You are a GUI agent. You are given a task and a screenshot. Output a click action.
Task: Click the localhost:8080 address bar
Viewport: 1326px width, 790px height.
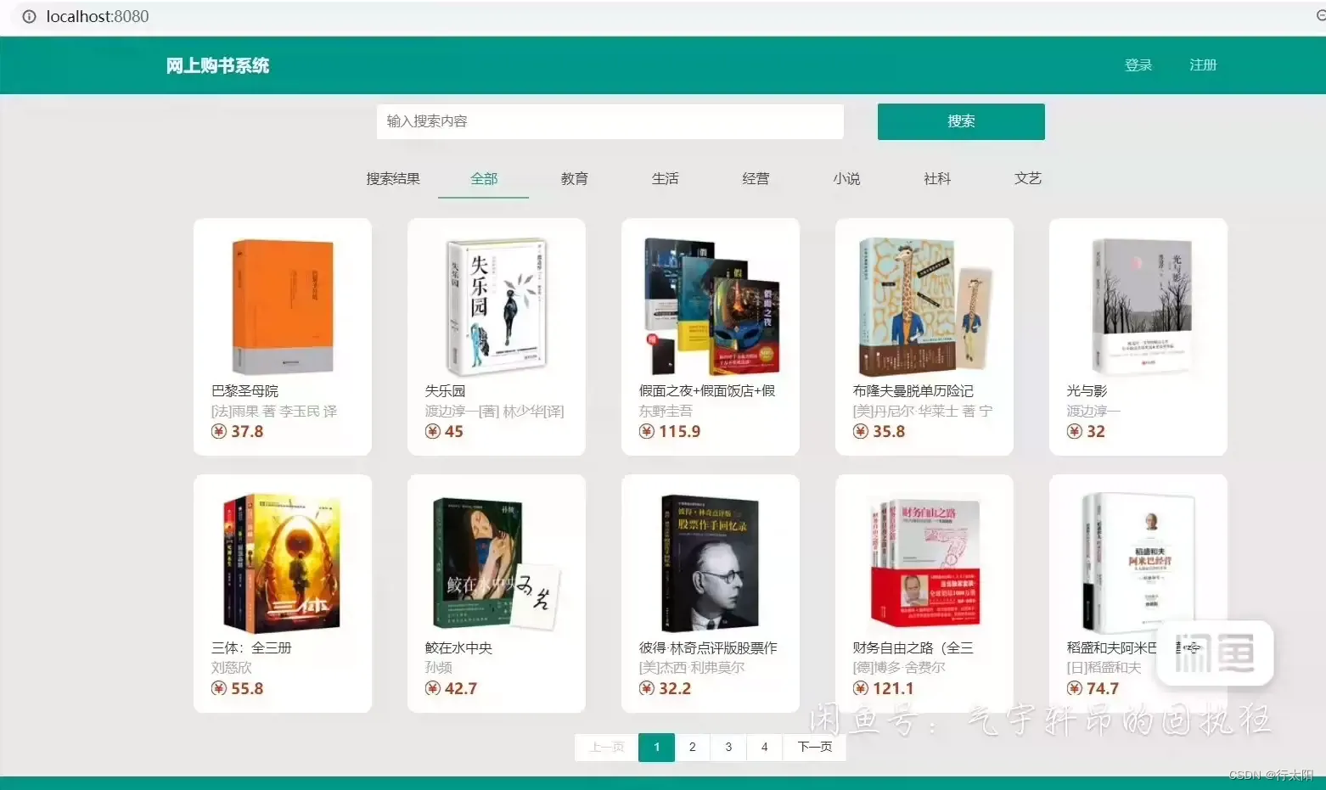pos(98,16)
